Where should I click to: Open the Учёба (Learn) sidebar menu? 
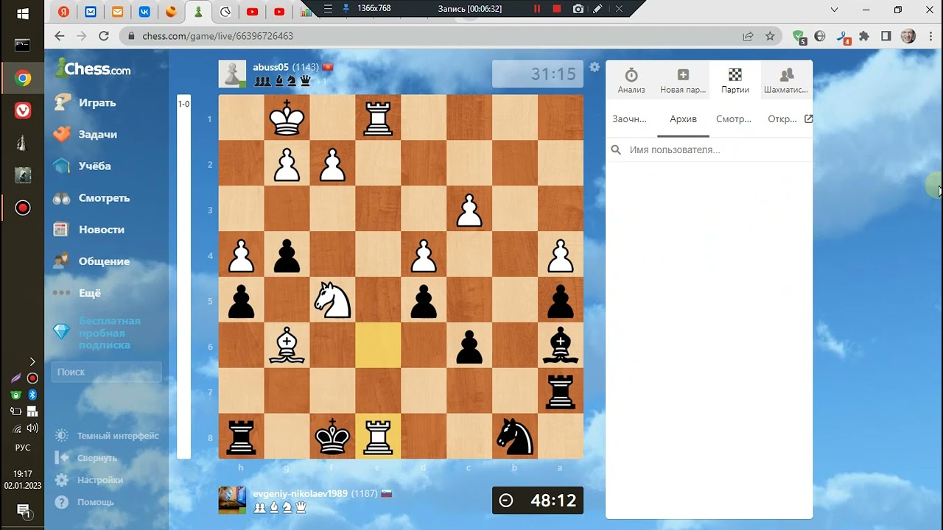[83, 166]
